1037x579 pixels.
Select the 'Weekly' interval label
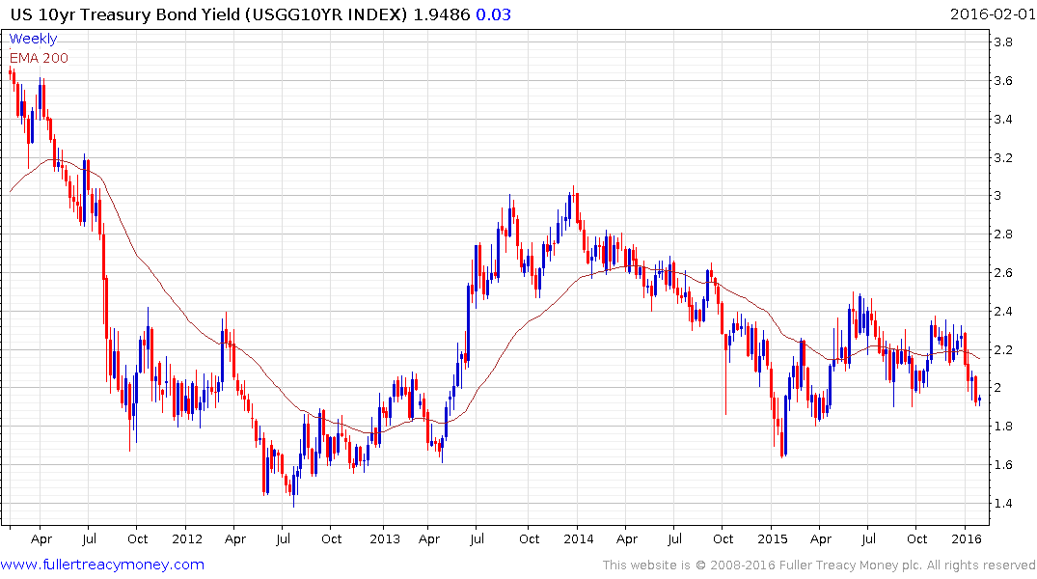point(33,39)
